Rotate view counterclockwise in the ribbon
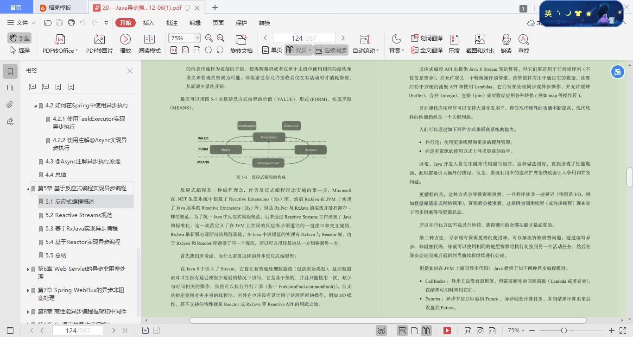Screen dimensions: 633x337 [x=220, y=50]
